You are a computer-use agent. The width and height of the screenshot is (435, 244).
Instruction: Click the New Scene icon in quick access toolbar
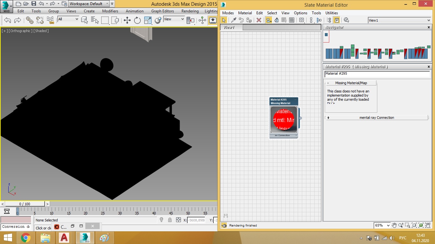18,4
